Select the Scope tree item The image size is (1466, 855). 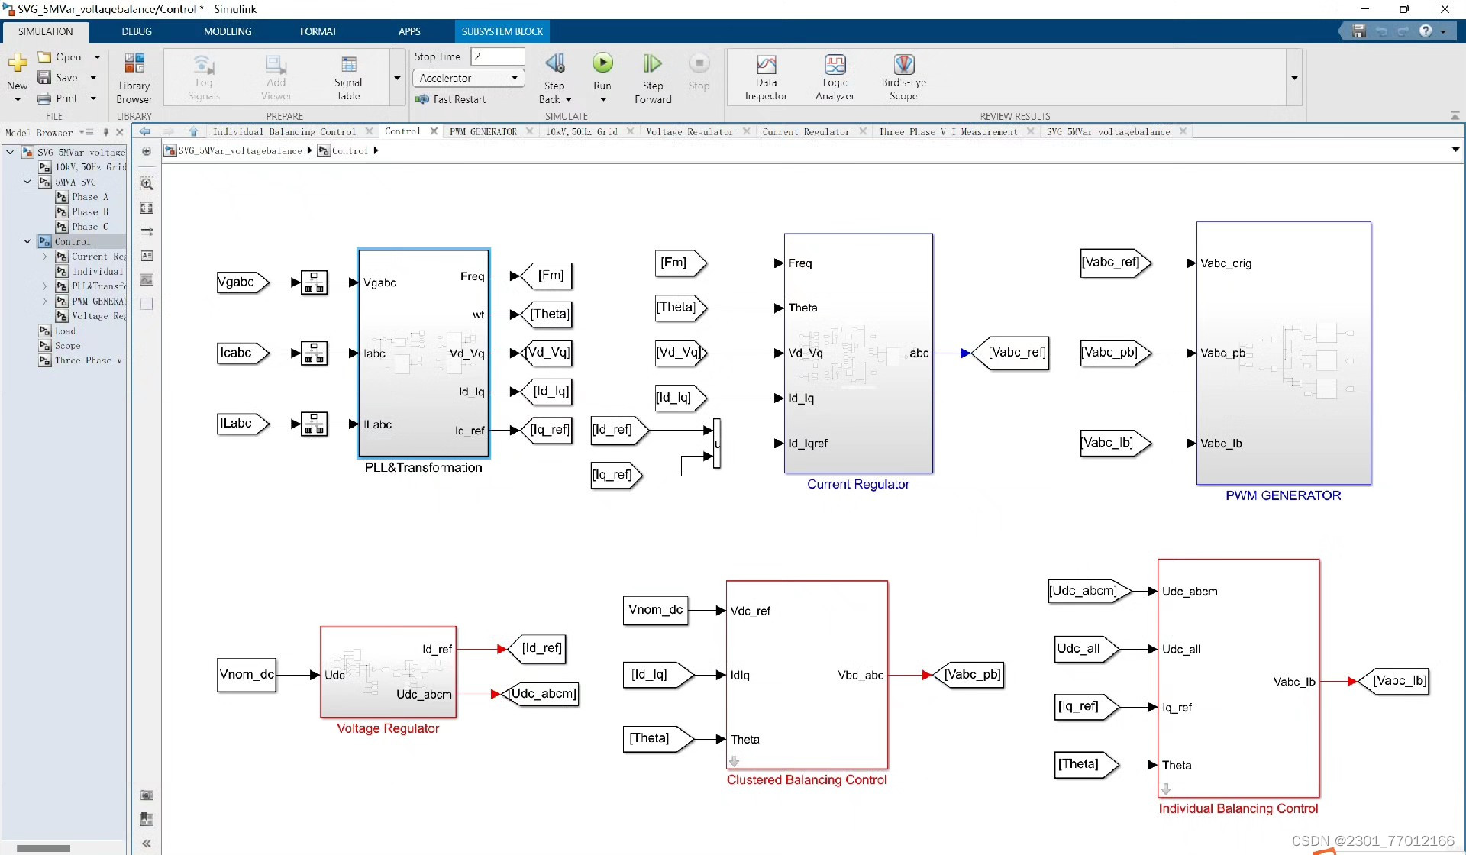click(x=60, y=346)
